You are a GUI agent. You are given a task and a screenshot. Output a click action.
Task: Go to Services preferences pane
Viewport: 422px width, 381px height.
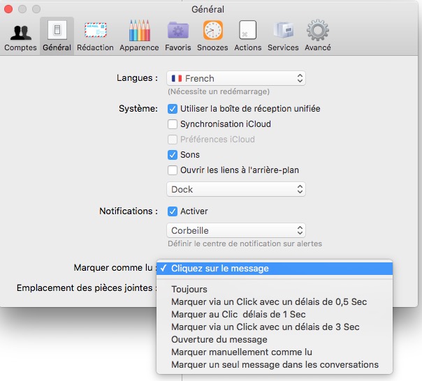(x=283, y=36)
